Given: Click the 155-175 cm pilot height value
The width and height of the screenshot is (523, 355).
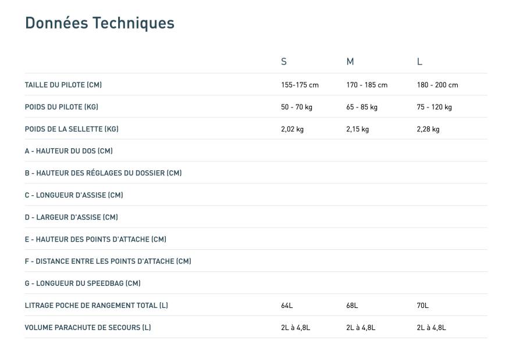Looking at the screenshot, I should (x=300, y=85).
